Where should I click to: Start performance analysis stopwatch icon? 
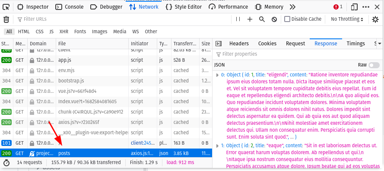tap(6, 162)
